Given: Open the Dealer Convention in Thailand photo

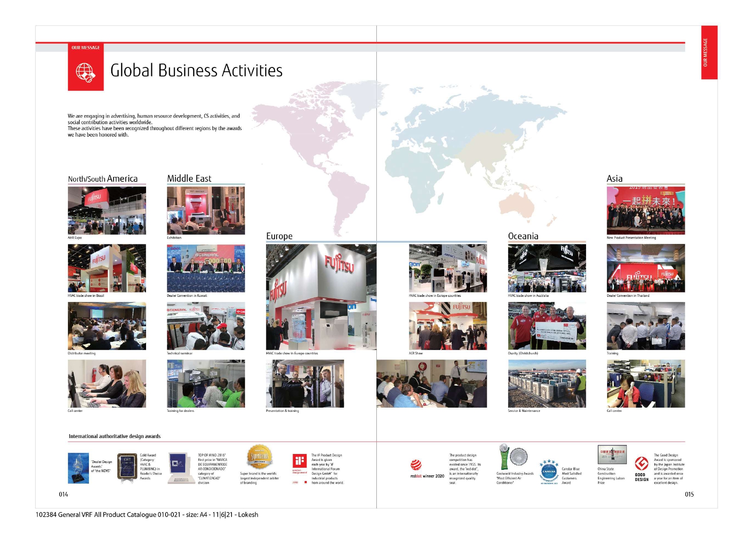Looking at the screenshot, I should point(646,268).
